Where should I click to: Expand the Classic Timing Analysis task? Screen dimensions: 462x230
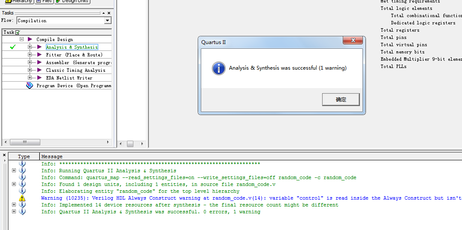(30, 70)
